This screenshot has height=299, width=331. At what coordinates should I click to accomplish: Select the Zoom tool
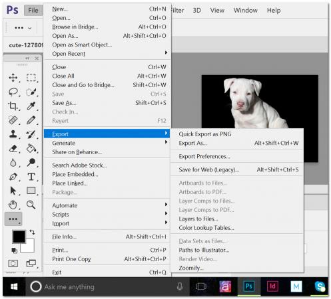[x=31, y=205]
